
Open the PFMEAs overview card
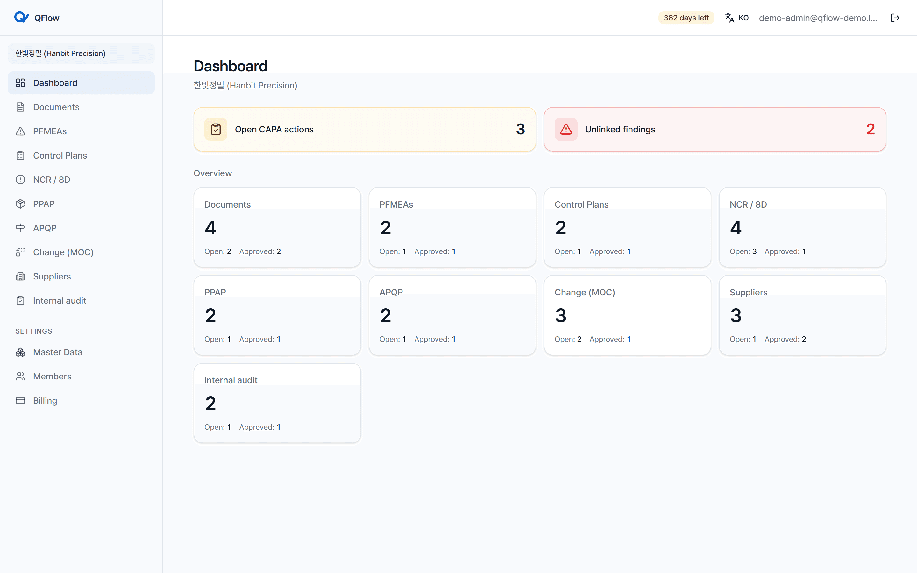[452, 227]
